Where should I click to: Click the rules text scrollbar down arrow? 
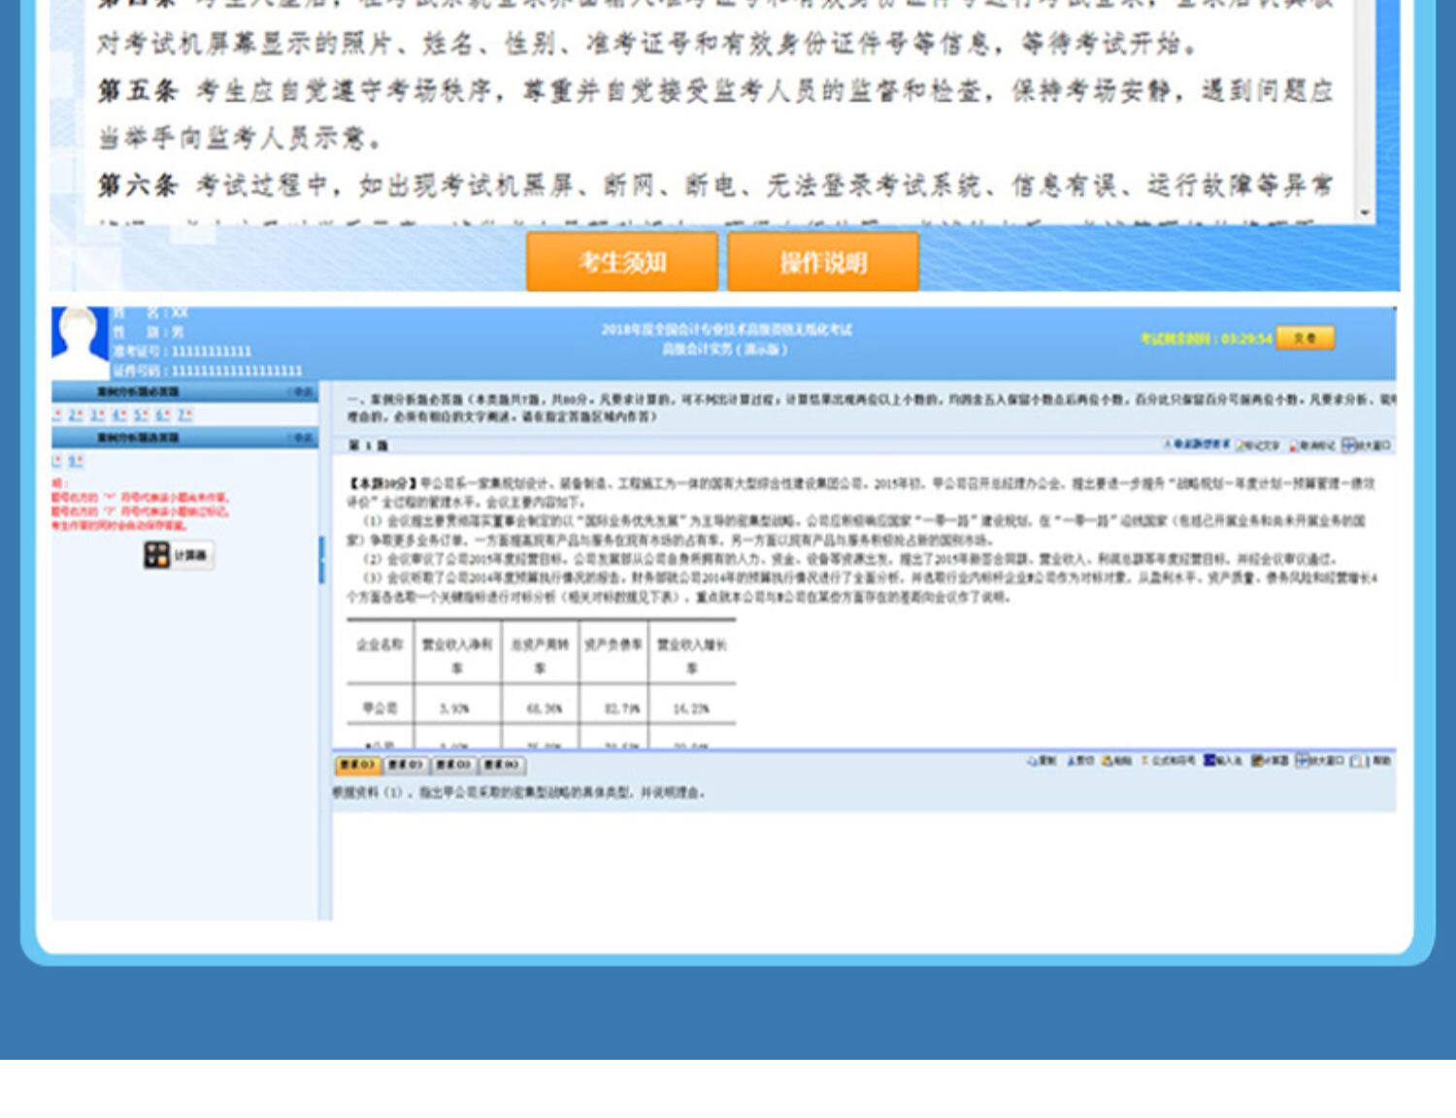pos(1365,213)
